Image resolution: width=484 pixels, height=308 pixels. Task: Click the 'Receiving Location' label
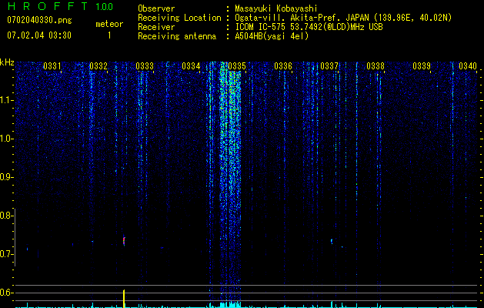[179, 18]
